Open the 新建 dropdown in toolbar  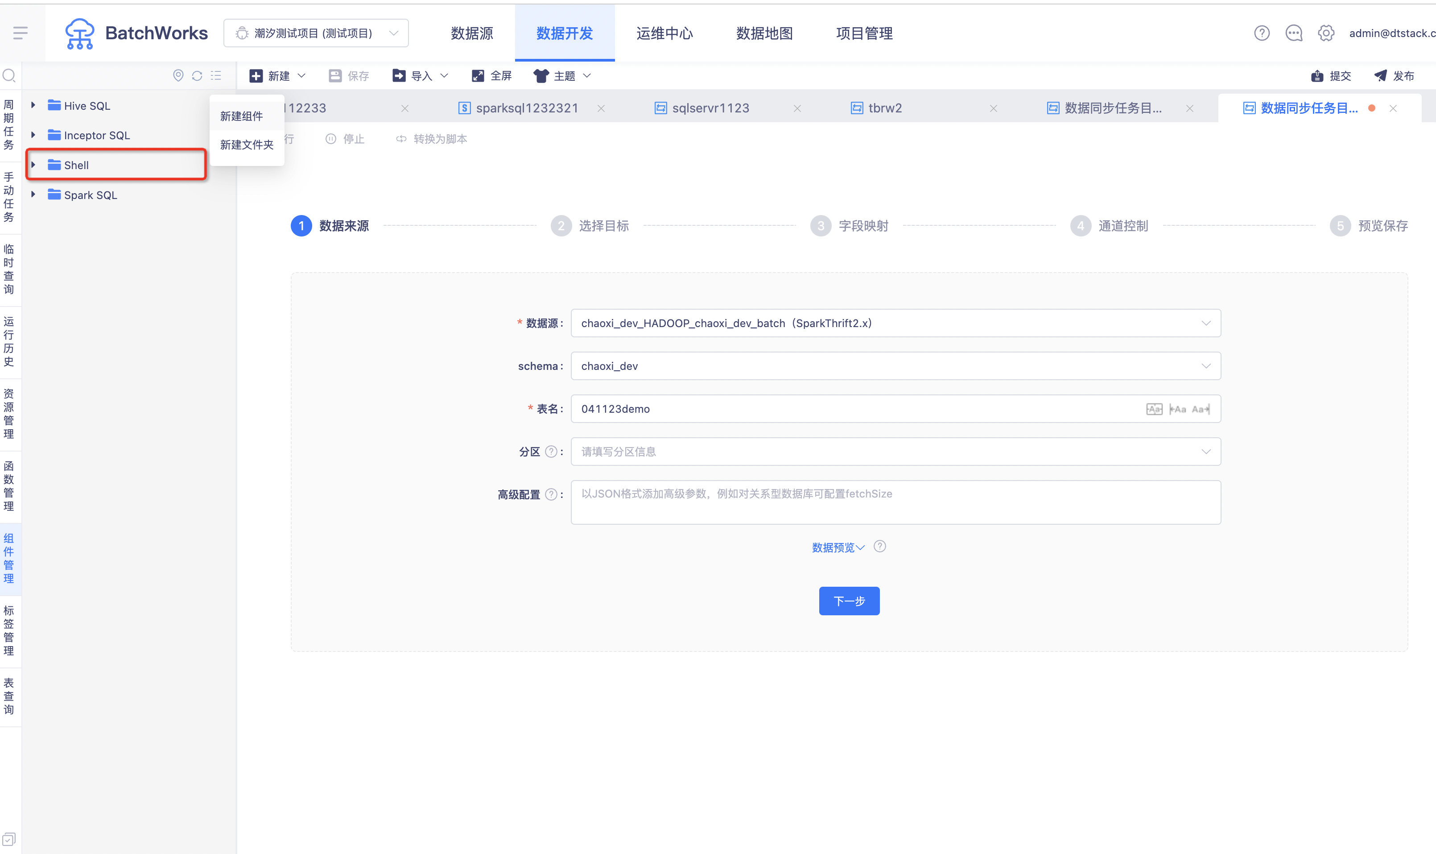277,76
